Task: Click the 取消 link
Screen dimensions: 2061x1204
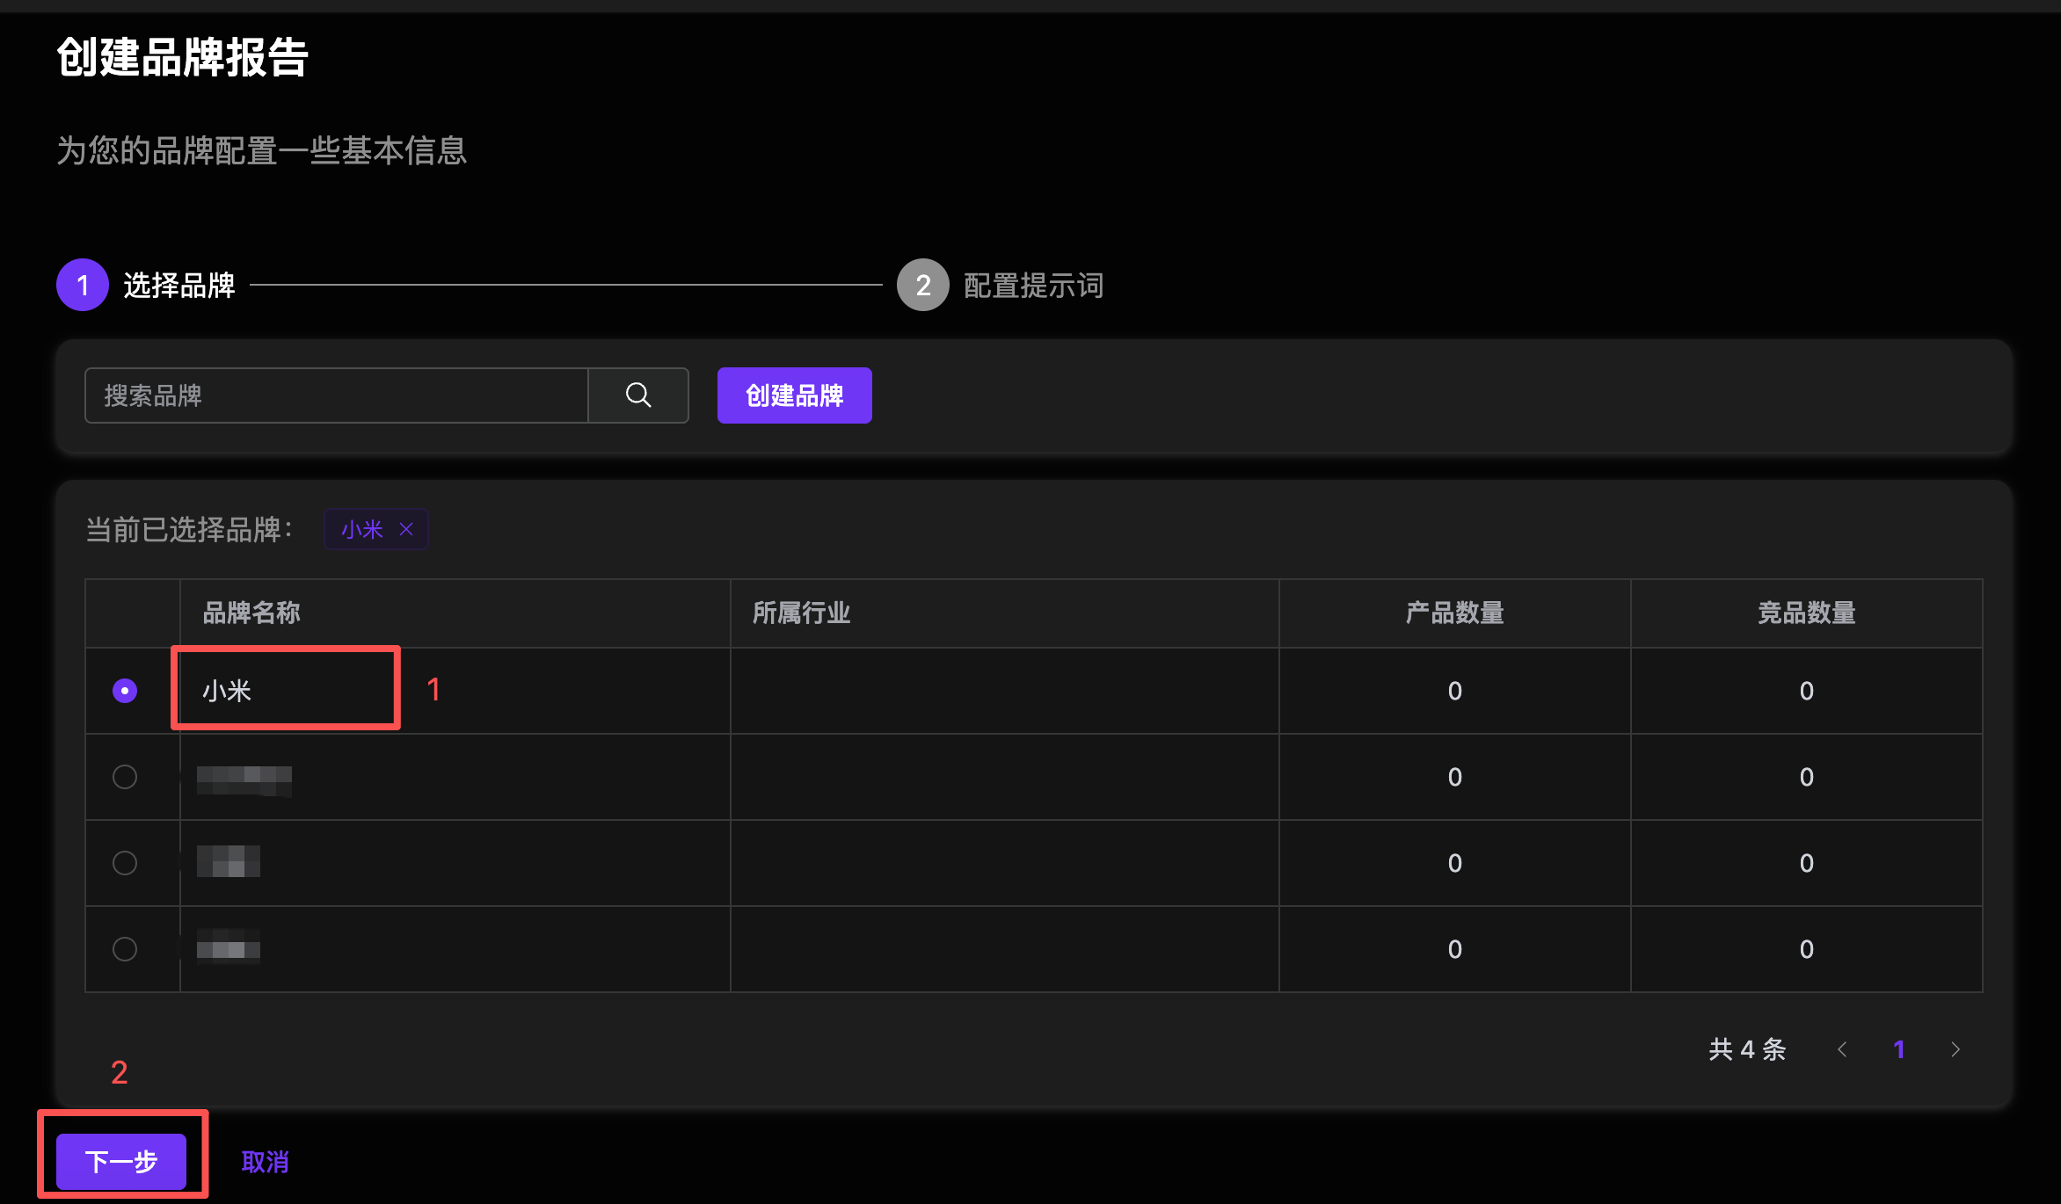Action: (x=265, y=1162)
